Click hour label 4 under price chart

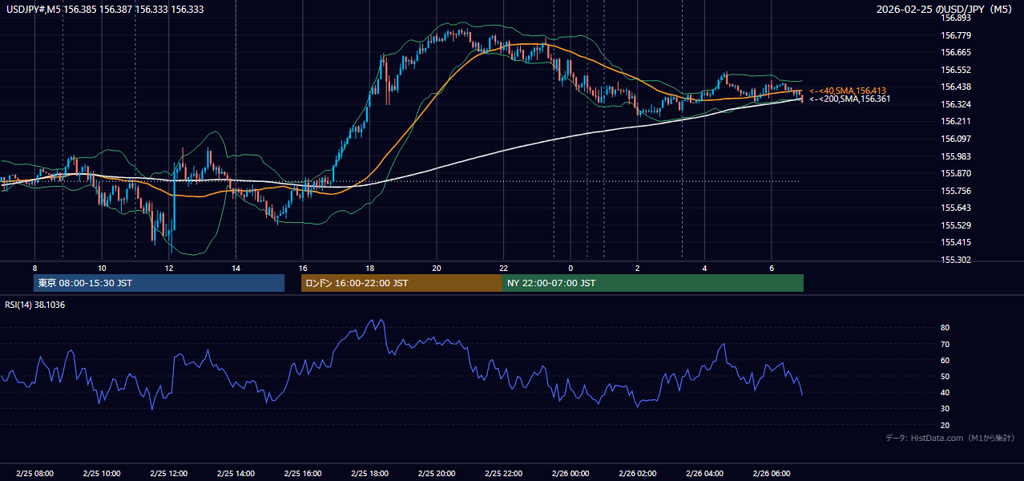tap(705, 268)
